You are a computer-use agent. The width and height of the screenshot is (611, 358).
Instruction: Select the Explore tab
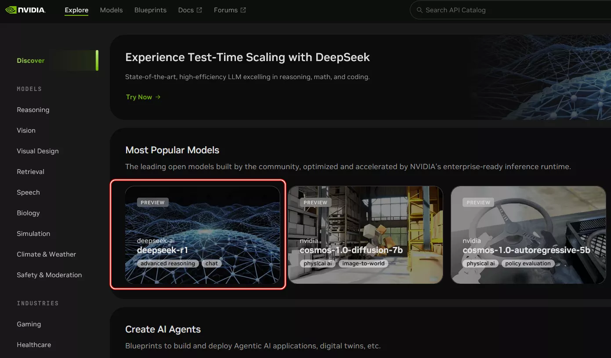76,10
